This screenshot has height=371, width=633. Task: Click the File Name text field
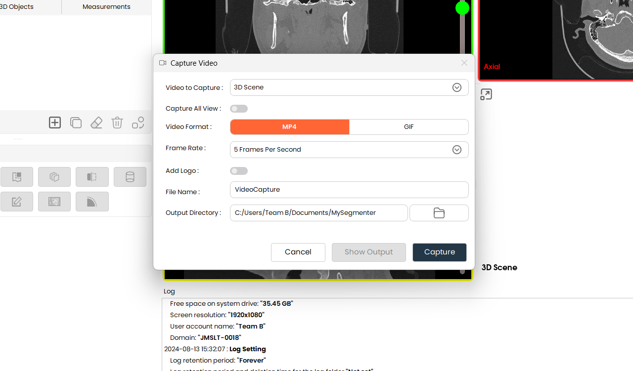(349, 190)
